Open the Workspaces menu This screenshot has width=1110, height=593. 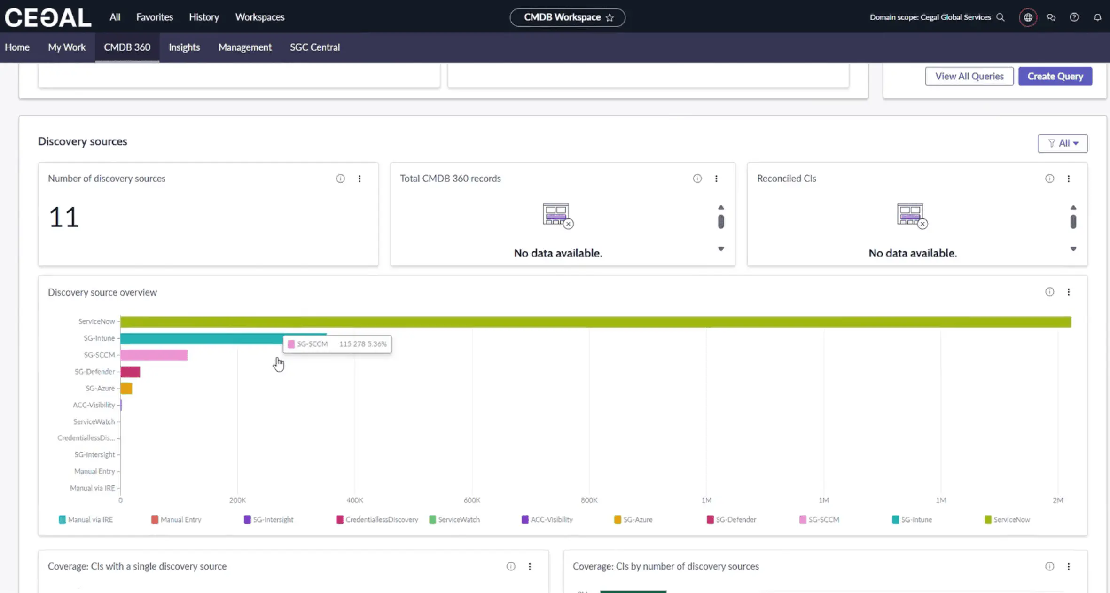point(260,17)
